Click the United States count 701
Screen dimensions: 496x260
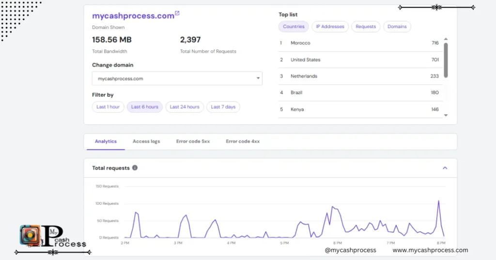(435, 59)
